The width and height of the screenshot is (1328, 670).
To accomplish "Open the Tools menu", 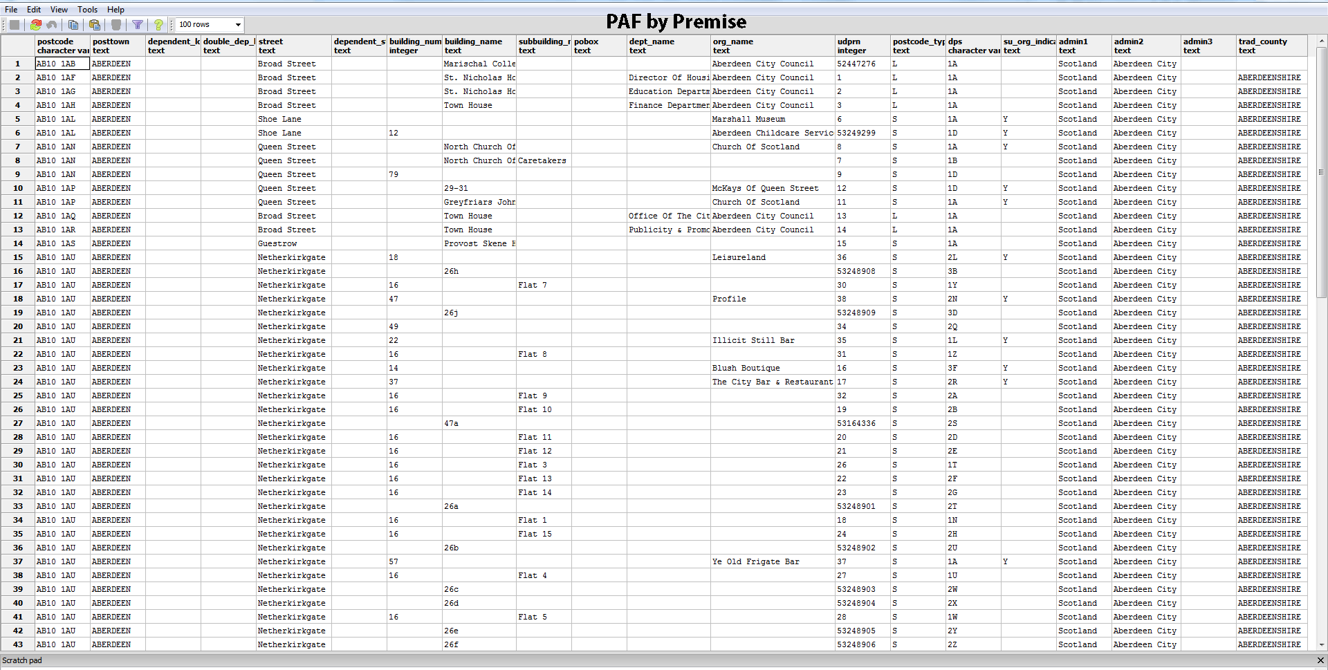I will (87, 10).
